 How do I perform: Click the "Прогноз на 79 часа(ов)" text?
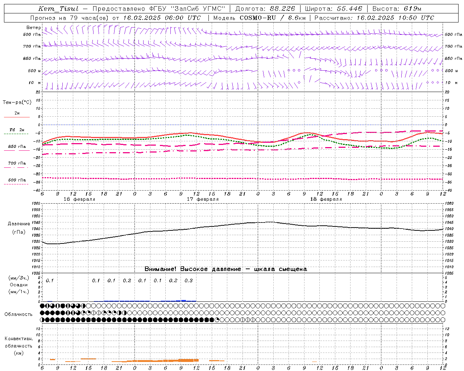70,18
